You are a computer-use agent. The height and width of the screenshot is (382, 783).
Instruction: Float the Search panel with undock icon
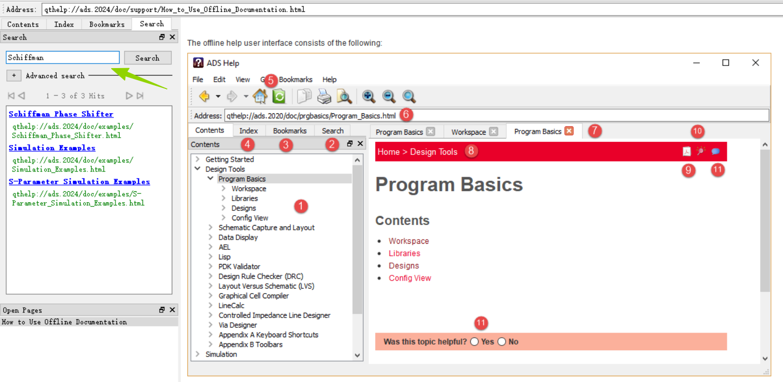pos(162,37)
